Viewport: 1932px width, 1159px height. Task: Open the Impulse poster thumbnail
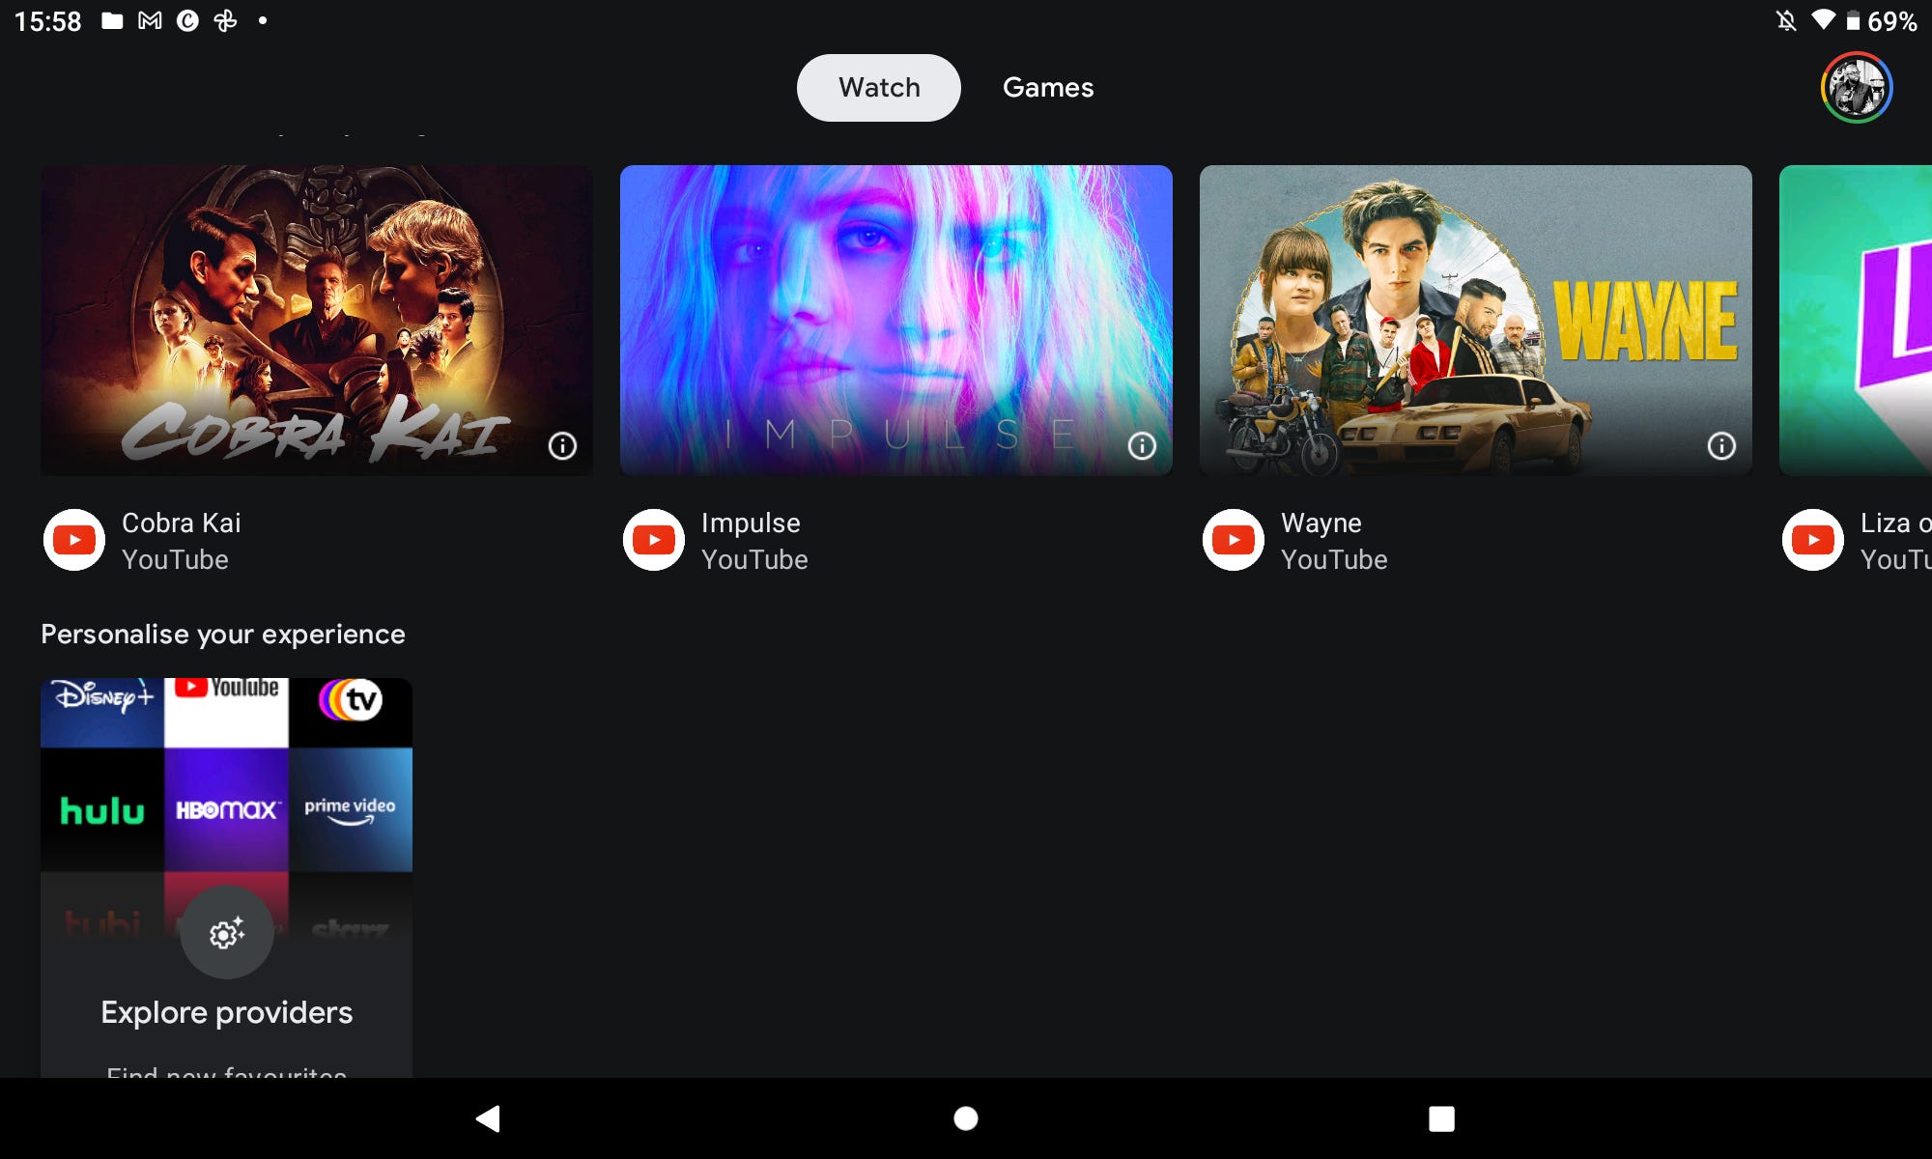coord(896,320)
